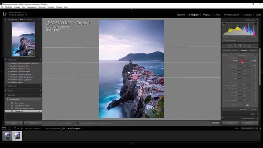Open the Colore swatch picker
263x148 pixels.
click(247, 105)
